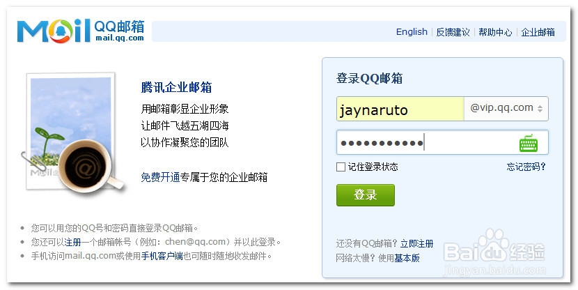Click the green 登录 button
Image resolution: width=578 pixels, height=290 pixels.
(x=366, y=194)
